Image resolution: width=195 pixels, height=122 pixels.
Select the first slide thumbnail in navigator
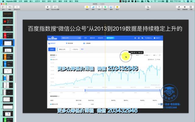[x=8, y=14]
